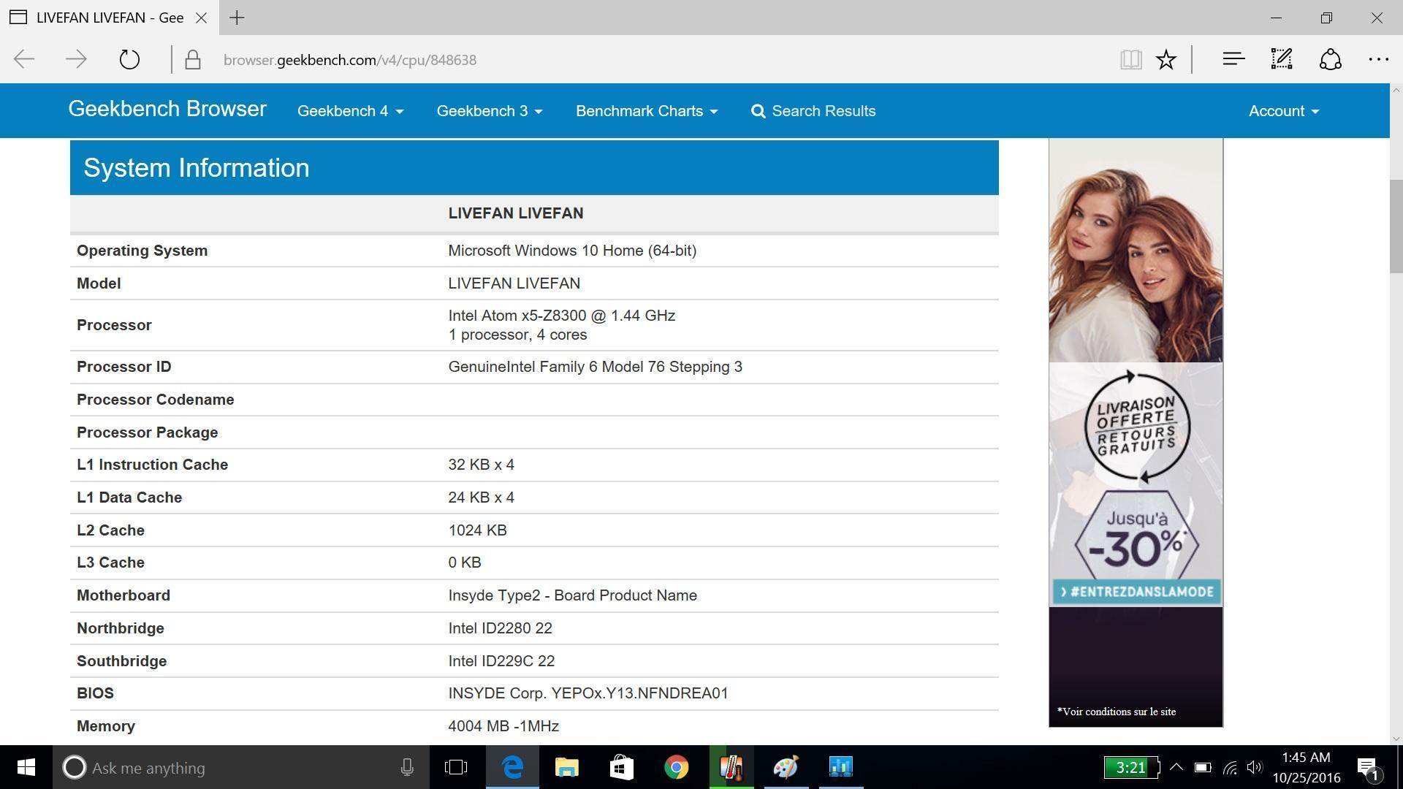Open a new browser tab
This screenshot has height=789, width=1403.
click(x=237, y=18)
